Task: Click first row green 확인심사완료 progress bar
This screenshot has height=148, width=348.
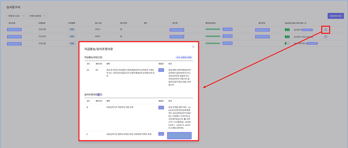Action: tap(213, 29)
